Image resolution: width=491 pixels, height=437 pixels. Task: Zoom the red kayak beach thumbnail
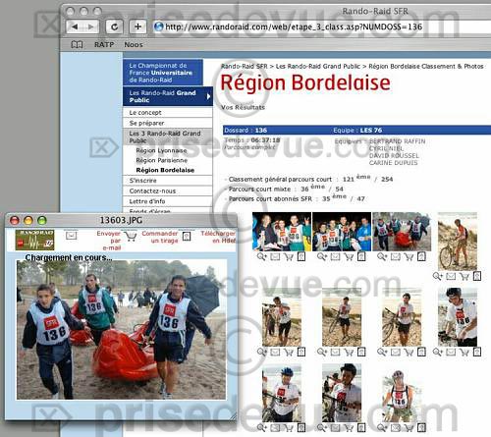click(382, 256)
